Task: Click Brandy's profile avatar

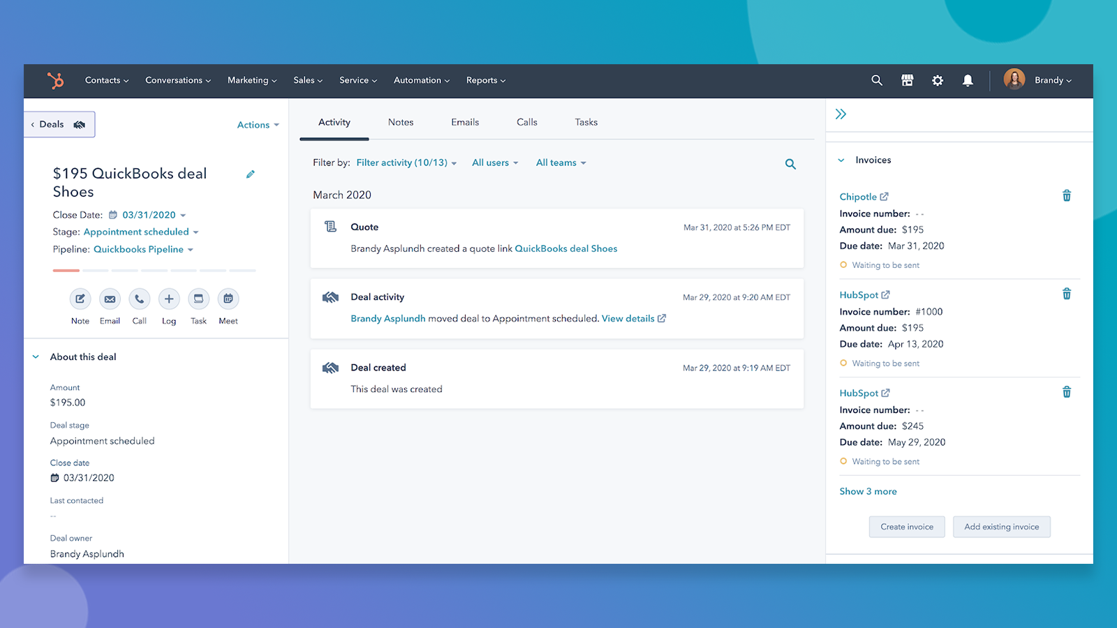Action: 1014,80
